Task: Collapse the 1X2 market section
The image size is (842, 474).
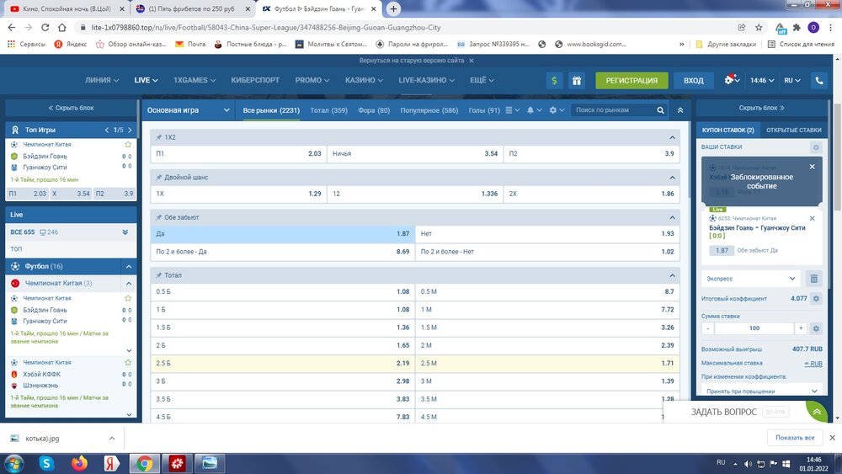Action: [672, 137]
